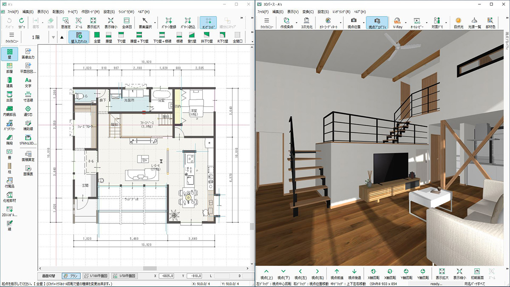Open the 作図モード(M) menu
The height and width of the screenshot is (287, 510).
pos(91,11)
